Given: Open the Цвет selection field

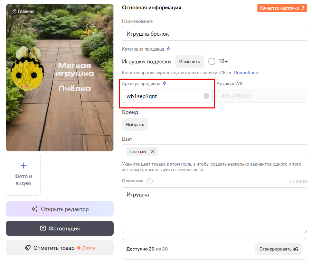Looking at the screenshot, I should (x=231, y=151).
